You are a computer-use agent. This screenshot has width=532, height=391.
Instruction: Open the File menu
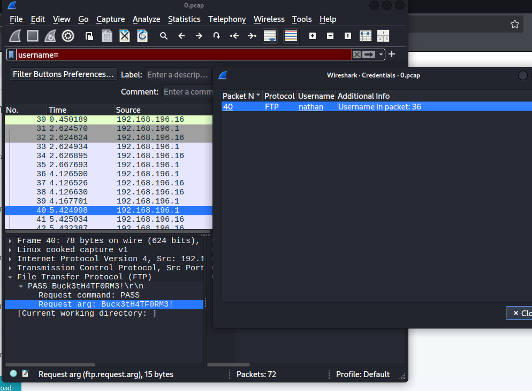pos(16,19)
